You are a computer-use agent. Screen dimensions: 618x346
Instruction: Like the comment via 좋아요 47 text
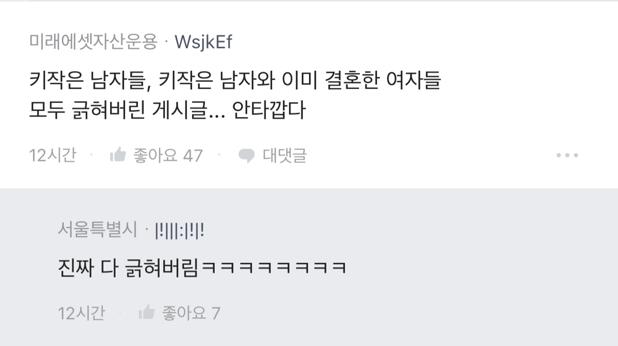(168, 155)
